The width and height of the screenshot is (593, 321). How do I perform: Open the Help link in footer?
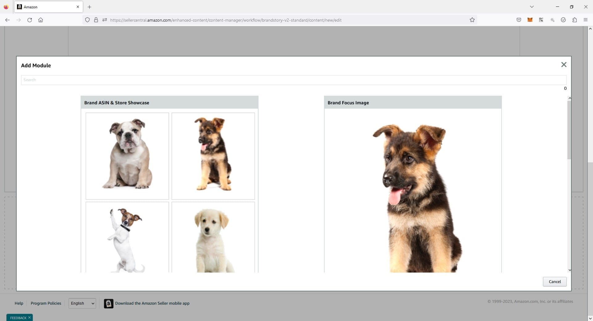[x=19, y=303]
